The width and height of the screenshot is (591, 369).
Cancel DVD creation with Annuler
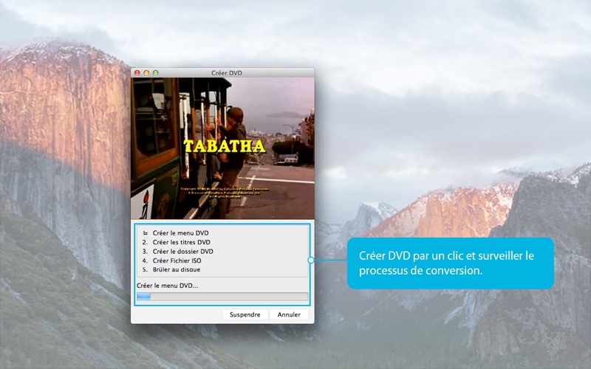tap(289, 314)
